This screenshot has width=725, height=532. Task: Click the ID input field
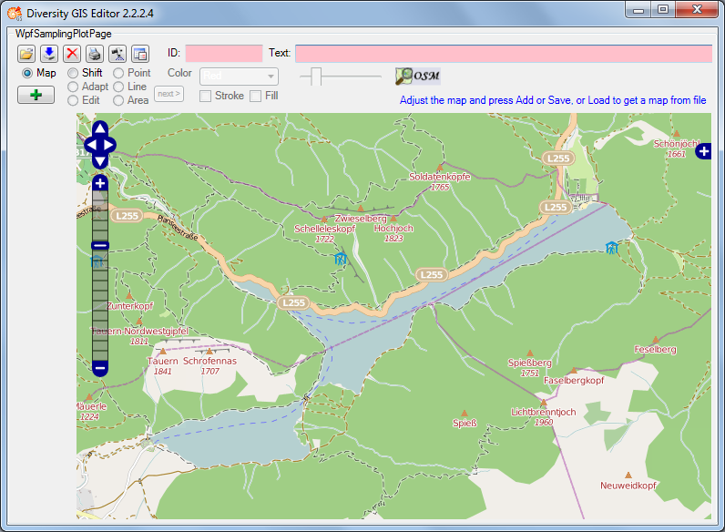[x=223, y=53]
